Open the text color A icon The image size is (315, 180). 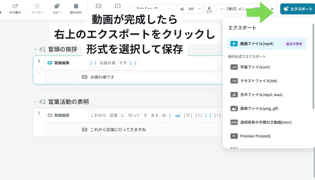click(x=209, y=9)
